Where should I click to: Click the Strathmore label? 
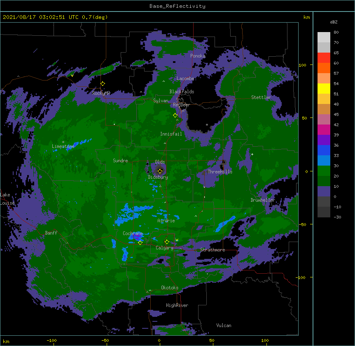click(213, 250)
